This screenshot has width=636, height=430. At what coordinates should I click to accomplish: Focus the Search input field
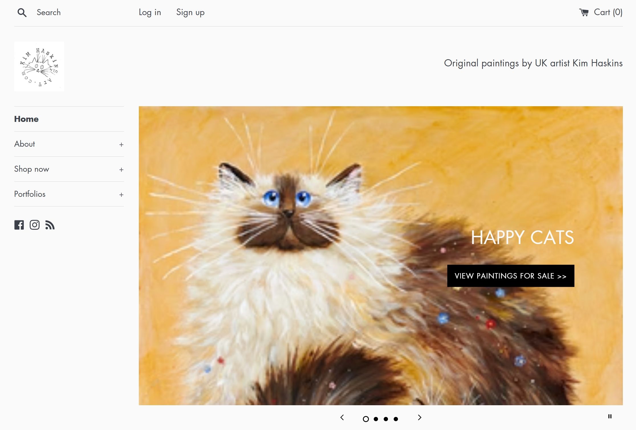pos(80,13)
